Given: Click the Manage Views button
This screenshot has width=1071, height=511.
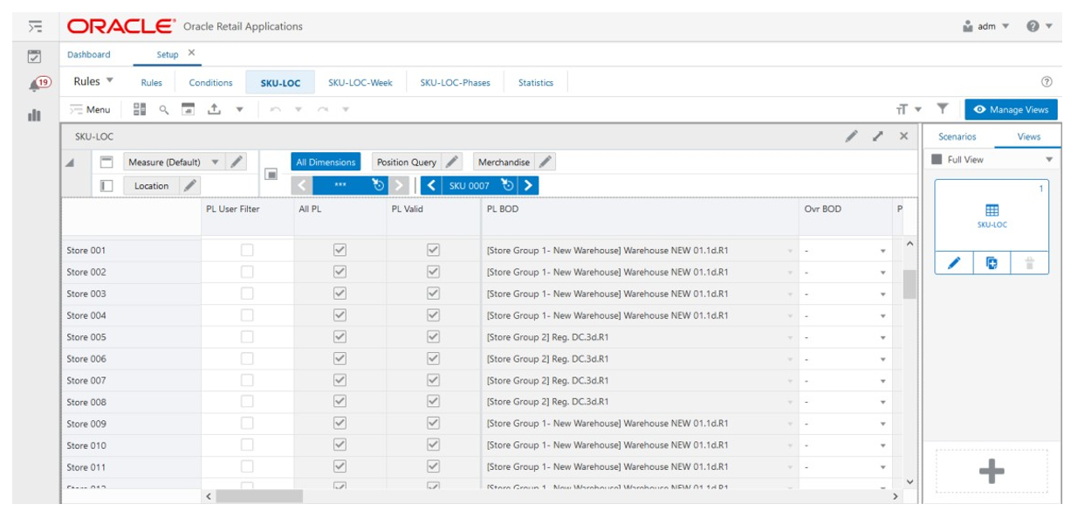Looking at the screenshot, I should [1011, 109].
